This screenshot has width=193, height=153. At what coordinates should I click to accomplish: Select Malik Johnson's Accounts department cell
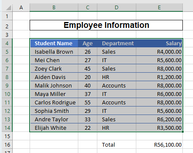116,85
